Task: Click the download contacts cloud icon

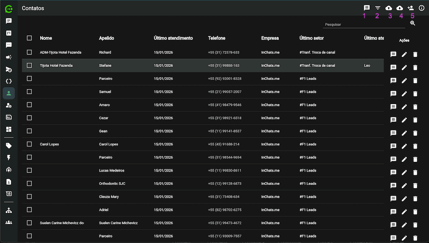Action: pos(399,8)
